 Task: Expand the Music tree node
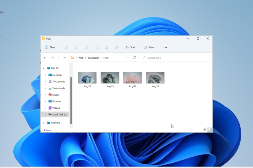click(45, 95)
